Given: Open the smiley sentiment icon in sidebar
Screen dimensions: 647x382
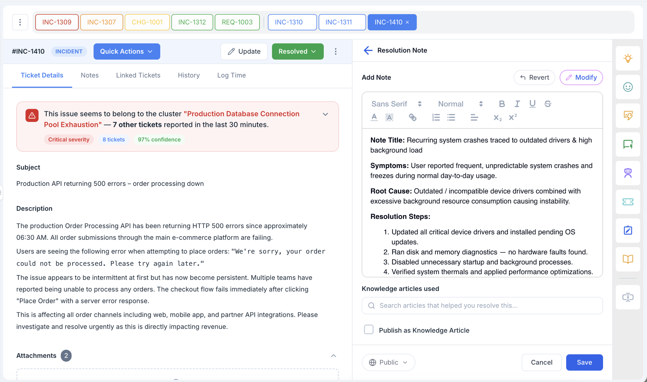Looking at the screenshot, I should [x=628, y=87].
